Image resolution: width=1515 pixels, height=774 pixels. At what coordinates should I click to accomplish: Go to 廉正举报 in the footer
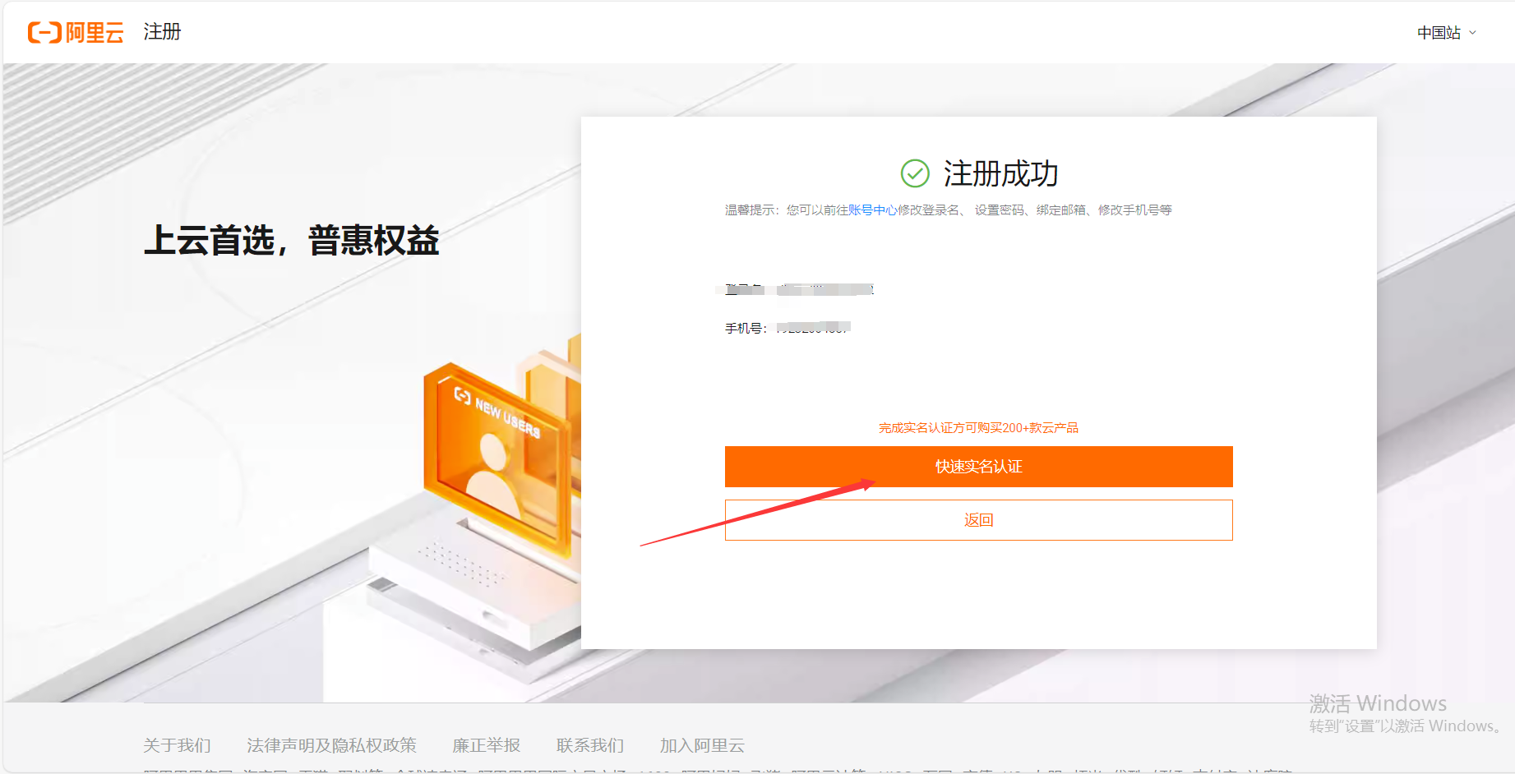[486, 745]
